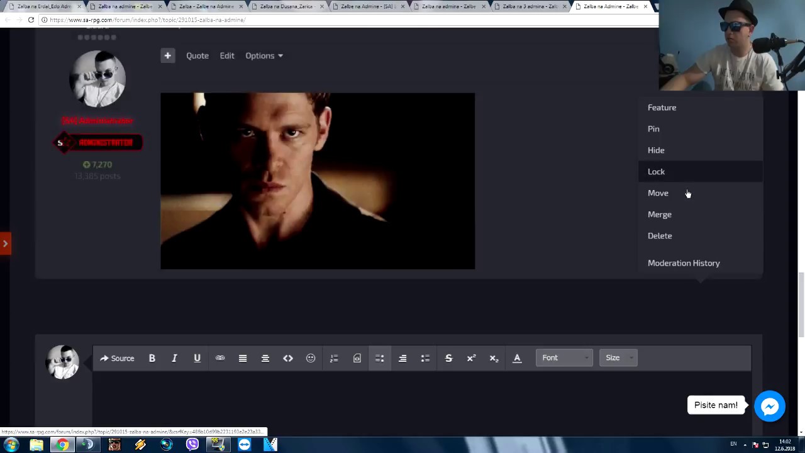The height and width of the screenshot is (453, 805).
Task: Insert a numbered list
Action: point(334,358)
